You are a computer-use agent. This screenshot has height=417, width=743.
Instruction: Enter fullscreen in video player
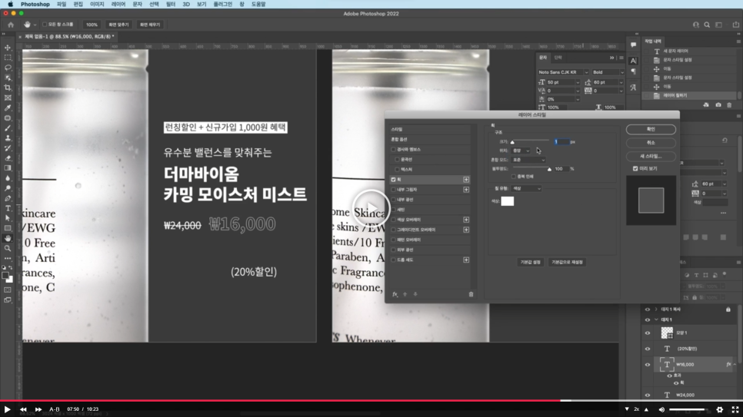[735, 409]
